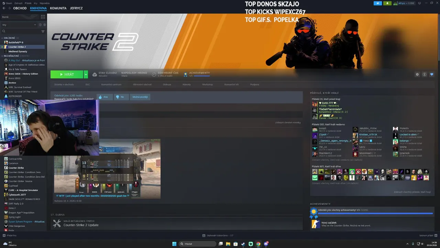Select Dota 2 in library list
The image size is (440, 248).
point(12,208)
